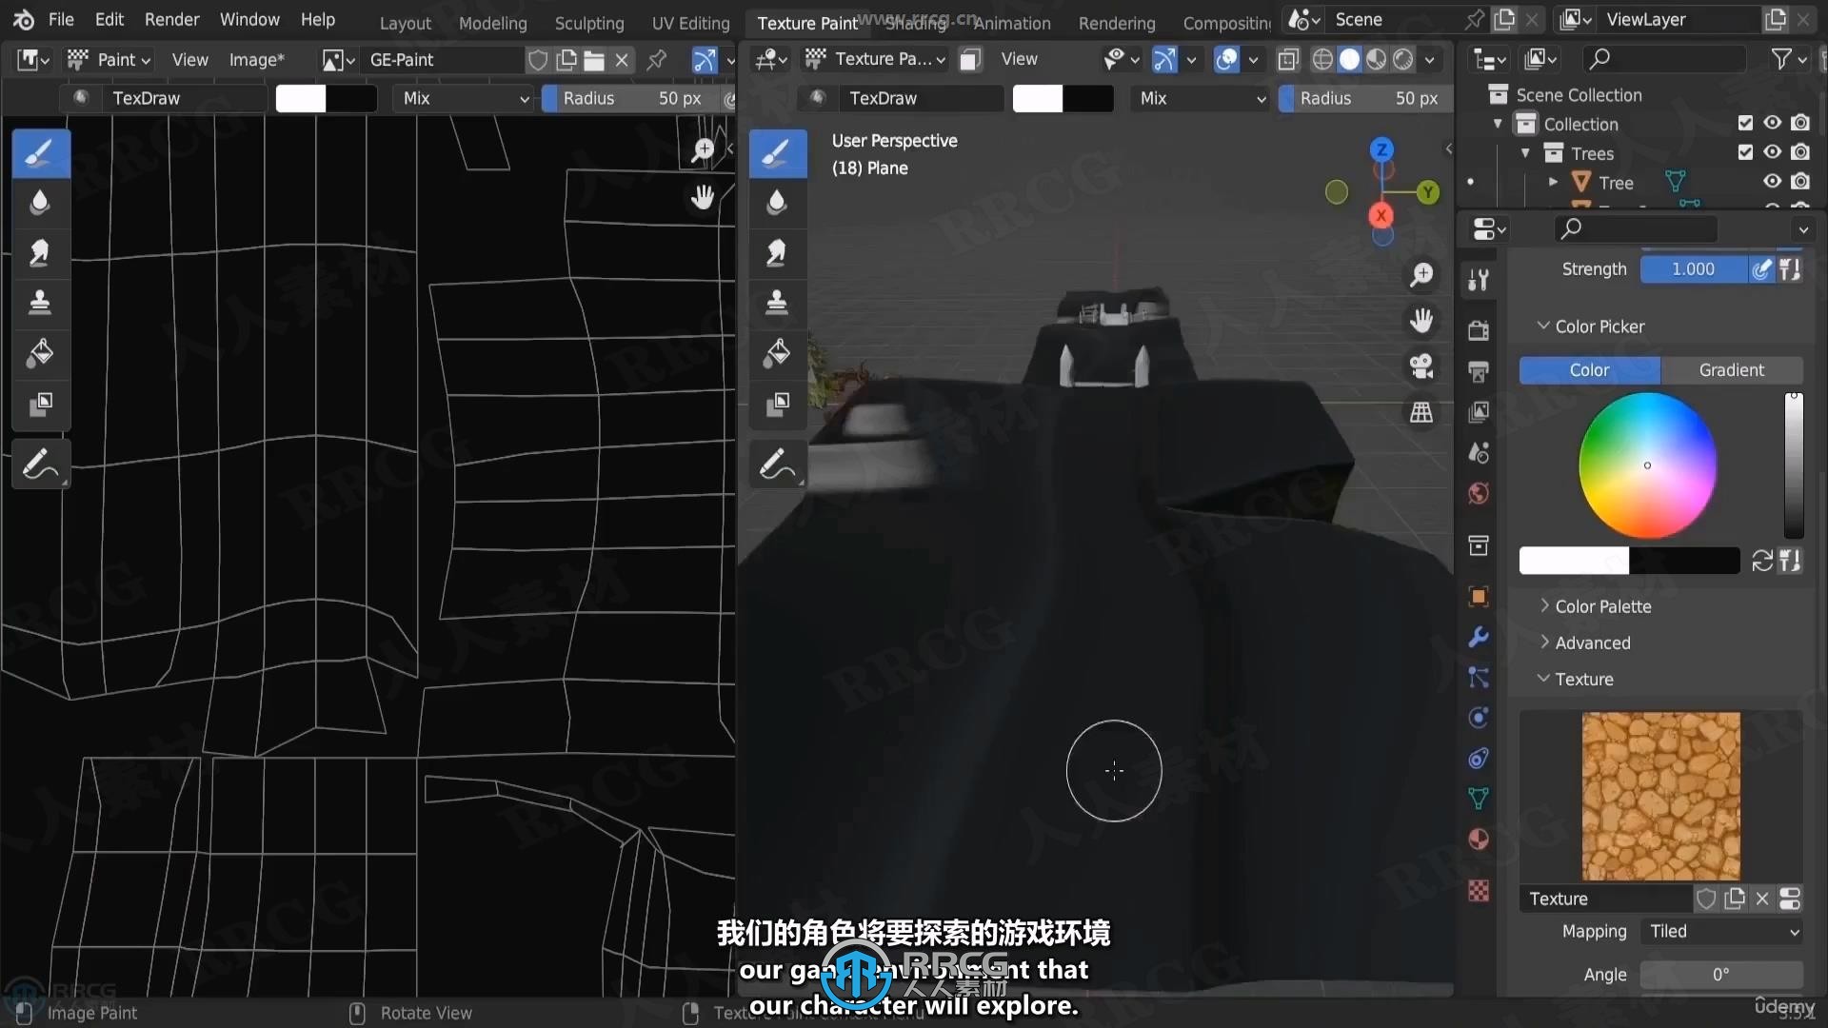Toggle fake user shield for GE-Paint image
This screenshot has height=1028, width=1828.
coord(538,61)
